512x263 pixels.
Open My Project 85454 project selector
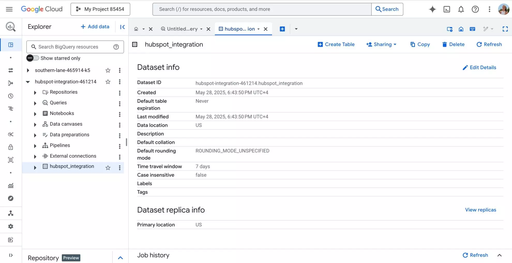pyautogui.click(x=100, y=9)
